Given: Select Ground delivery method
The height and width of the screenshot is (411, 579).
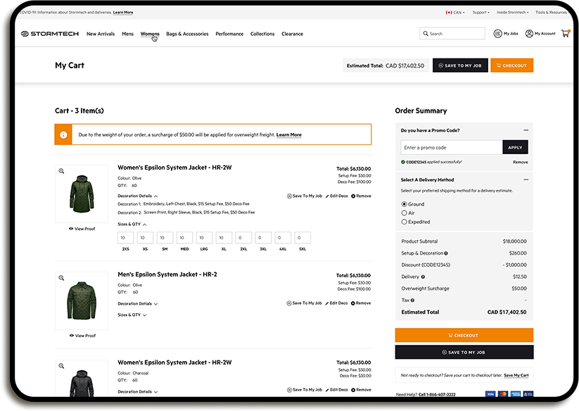Looking at the screenshot, I should [404, 204].
